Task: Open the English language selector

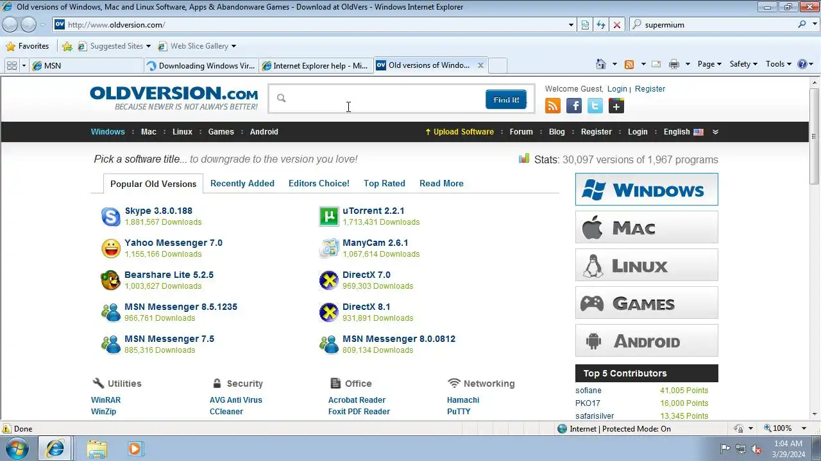Action: [x=683, y=132]
